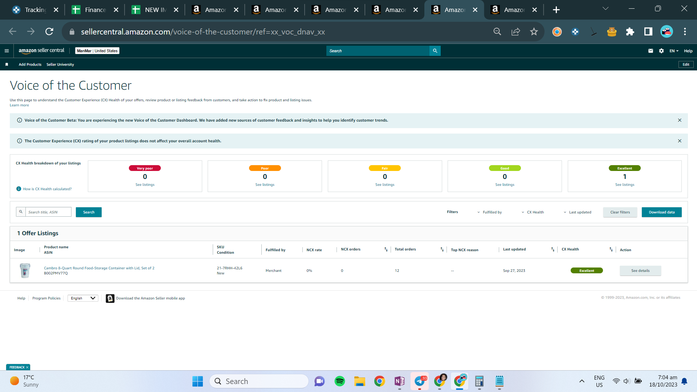
Task: Open Add Products in the favorites bar
Action: [30, 65]
